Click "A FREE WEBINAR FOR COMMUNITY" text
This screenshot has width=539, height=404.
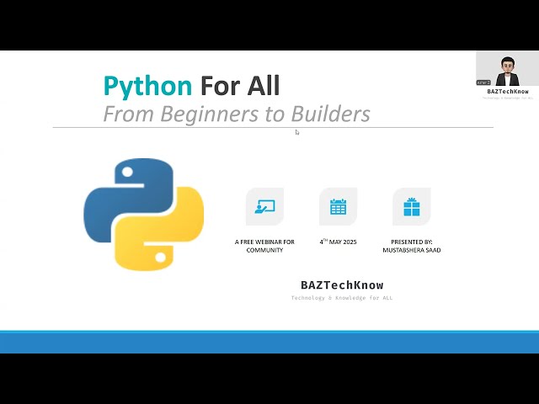[264, 246]
